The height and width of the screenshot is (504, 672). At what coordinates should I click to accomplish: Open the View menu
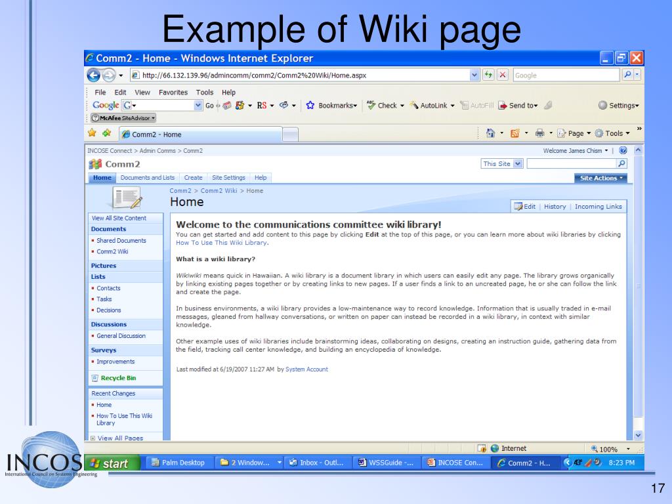(x=142, y=92)
